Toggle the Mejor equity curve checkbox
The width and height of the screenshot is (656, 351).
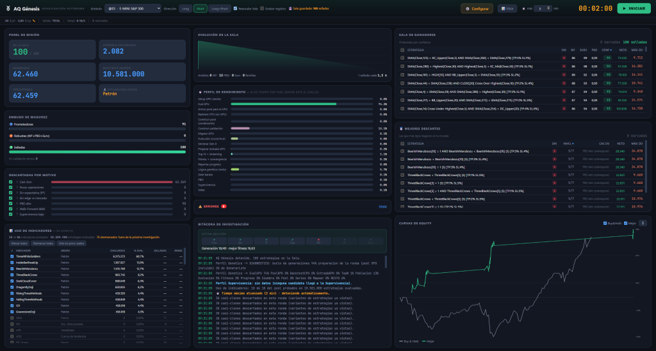click(625, 224)
